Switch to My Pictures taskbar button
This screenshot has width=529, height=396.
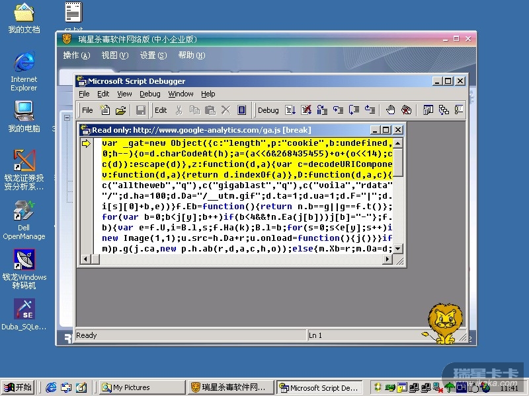pos(142,387)
